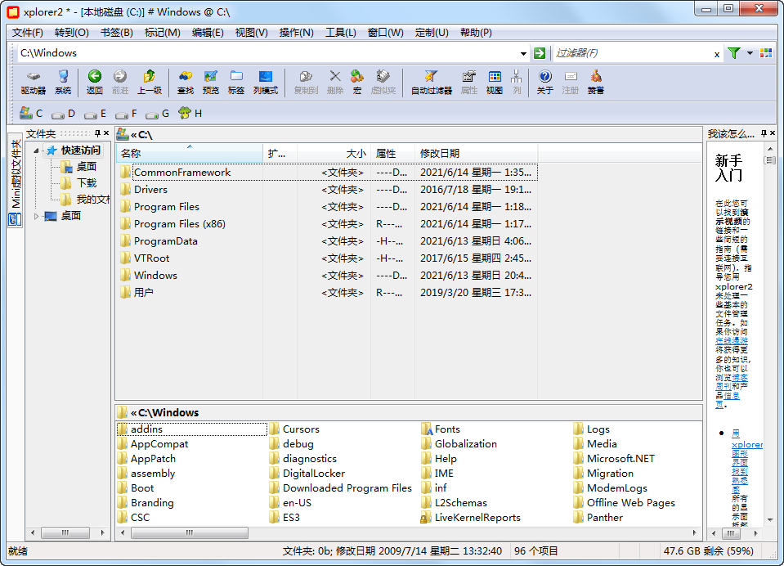The width and height of the screenshot is (784, 566).
Task: Click the 视图 (View) toolbar icon
Action: (x=495, y=83)
